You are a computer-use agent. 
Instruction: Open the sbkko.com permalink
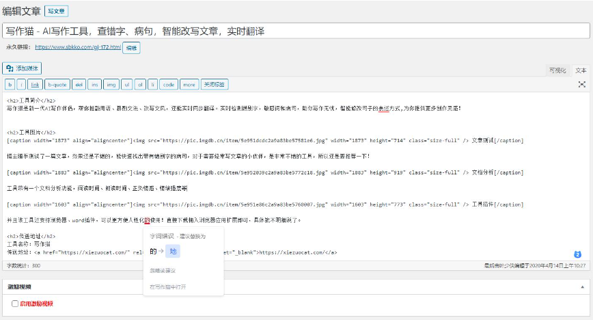pyautogui.click(x=78, y=48)
